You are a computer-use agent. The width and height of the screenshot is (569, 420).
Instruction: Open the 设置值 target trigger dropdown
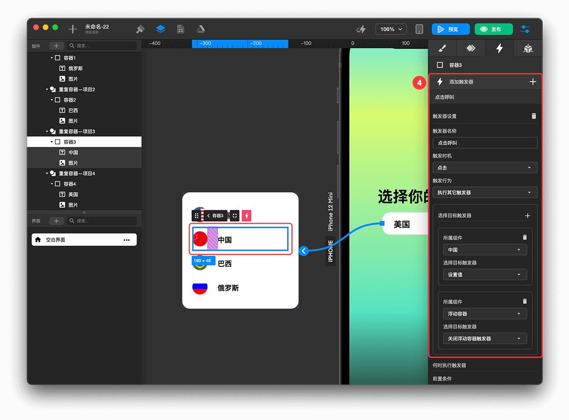click(x=485, y=274)
